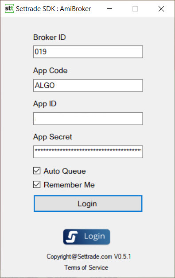
Task: Select the empty App ID input field
Action: point(88,118)
